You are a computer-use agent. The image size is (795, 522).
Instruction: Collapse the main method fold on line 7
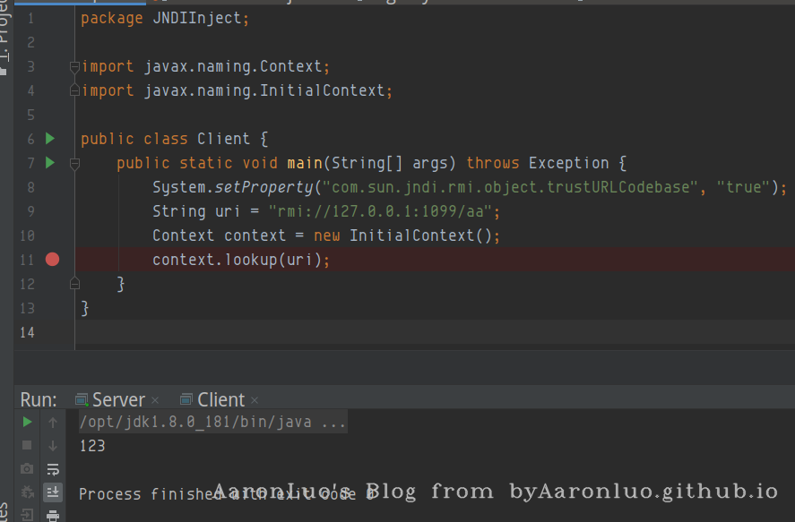74,163
